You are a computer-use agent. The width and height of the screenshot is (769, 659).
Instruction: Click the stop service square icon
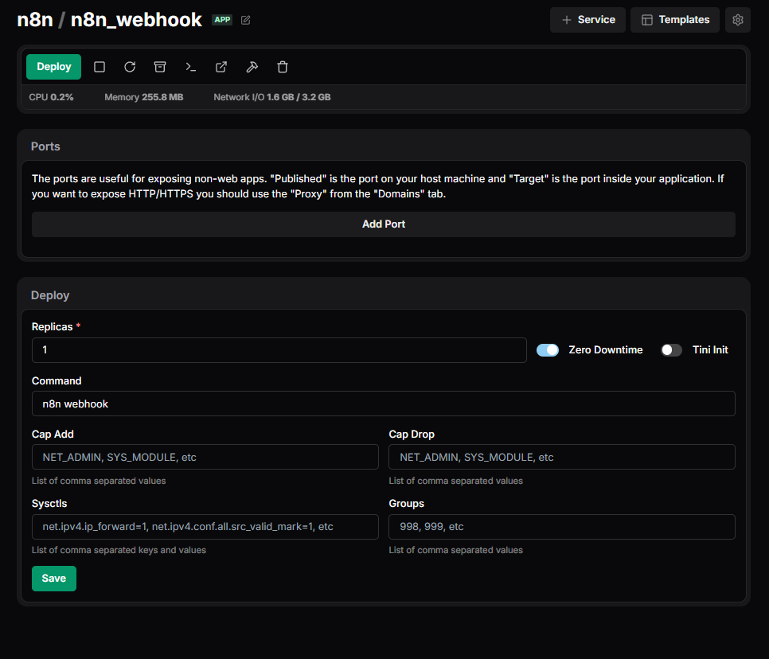100,67
